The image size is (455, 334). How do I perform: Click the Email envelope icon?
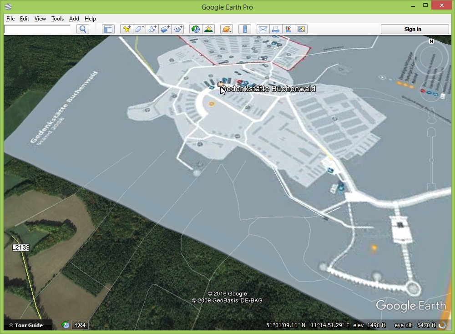pos(263,29)
